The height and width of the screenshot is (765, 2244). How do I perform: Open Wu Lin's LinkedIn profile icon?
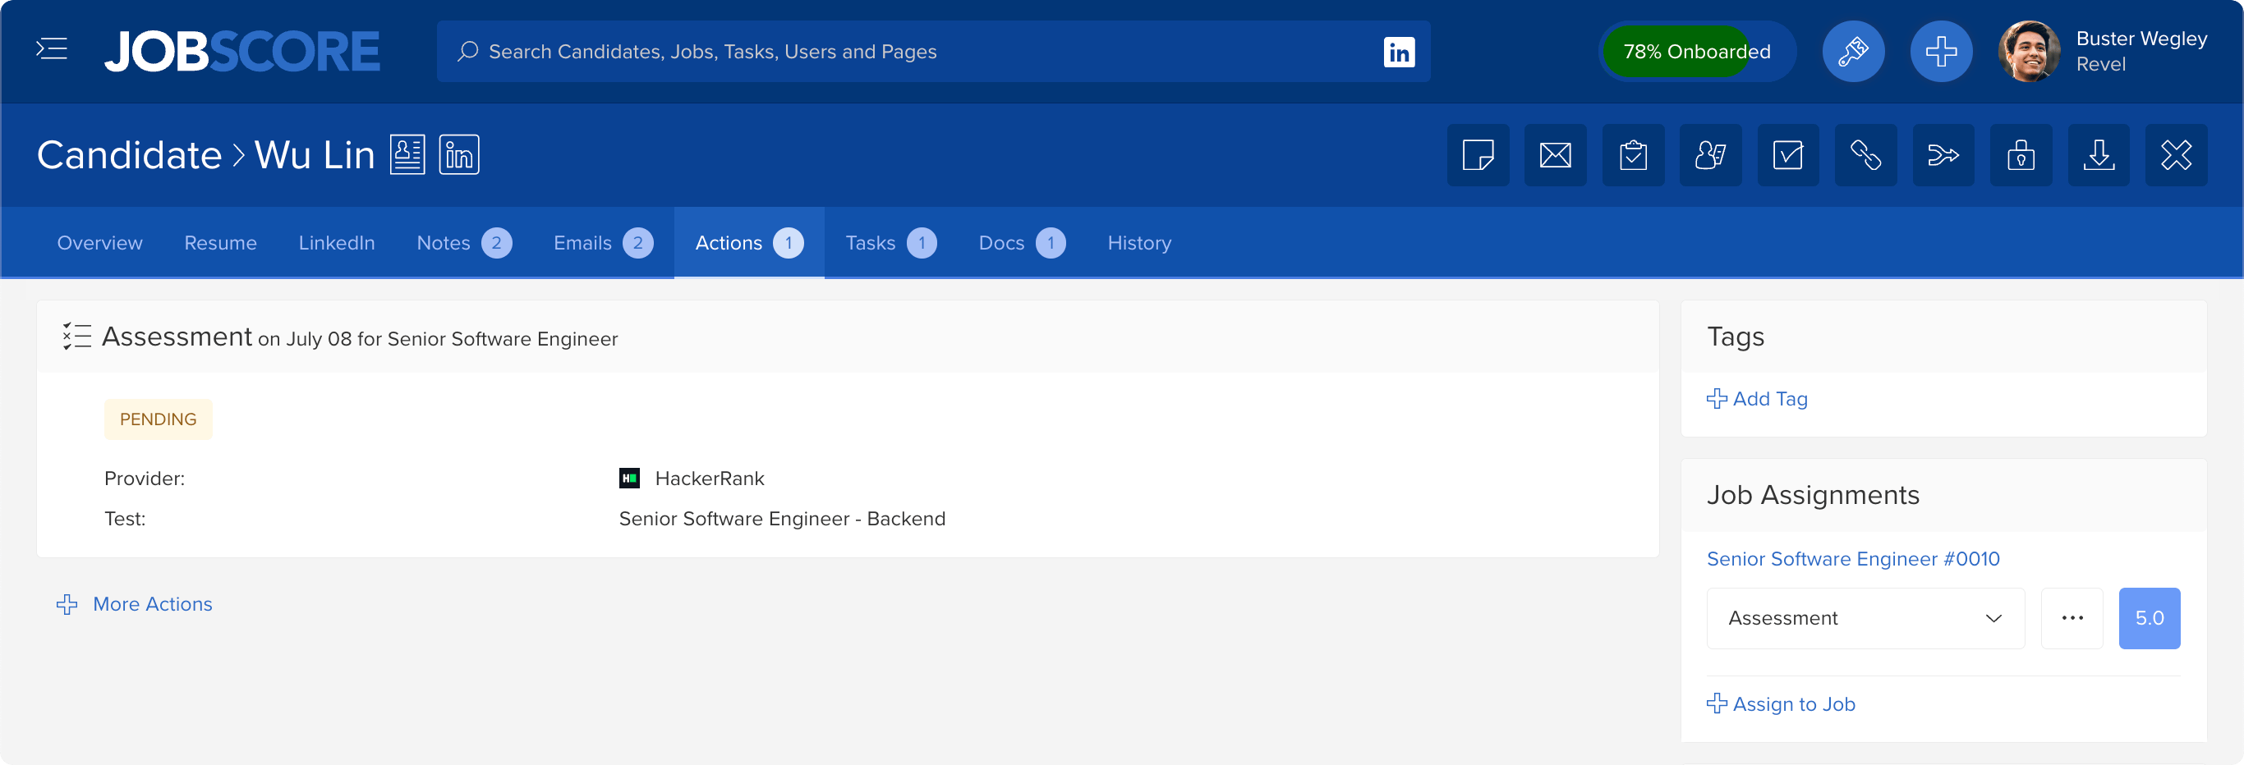459,155
